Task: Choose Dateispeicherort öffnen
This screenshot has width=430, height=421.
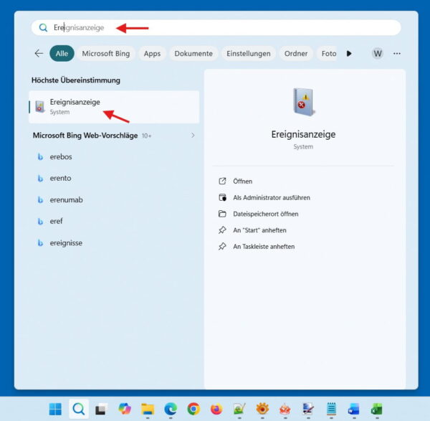Action: (266, 214)
